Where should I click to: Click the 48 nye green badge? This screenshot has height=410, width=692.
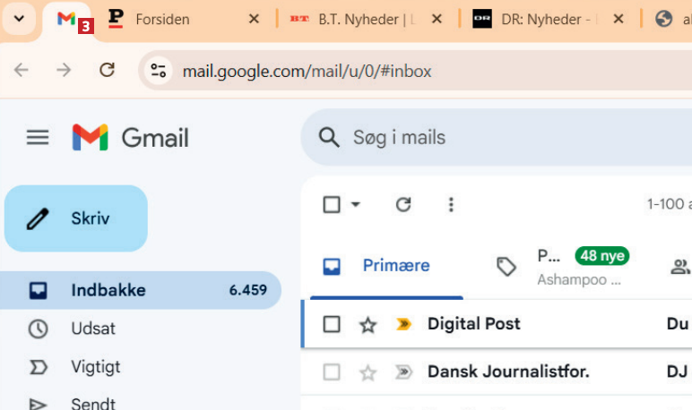tap(602, 256)
